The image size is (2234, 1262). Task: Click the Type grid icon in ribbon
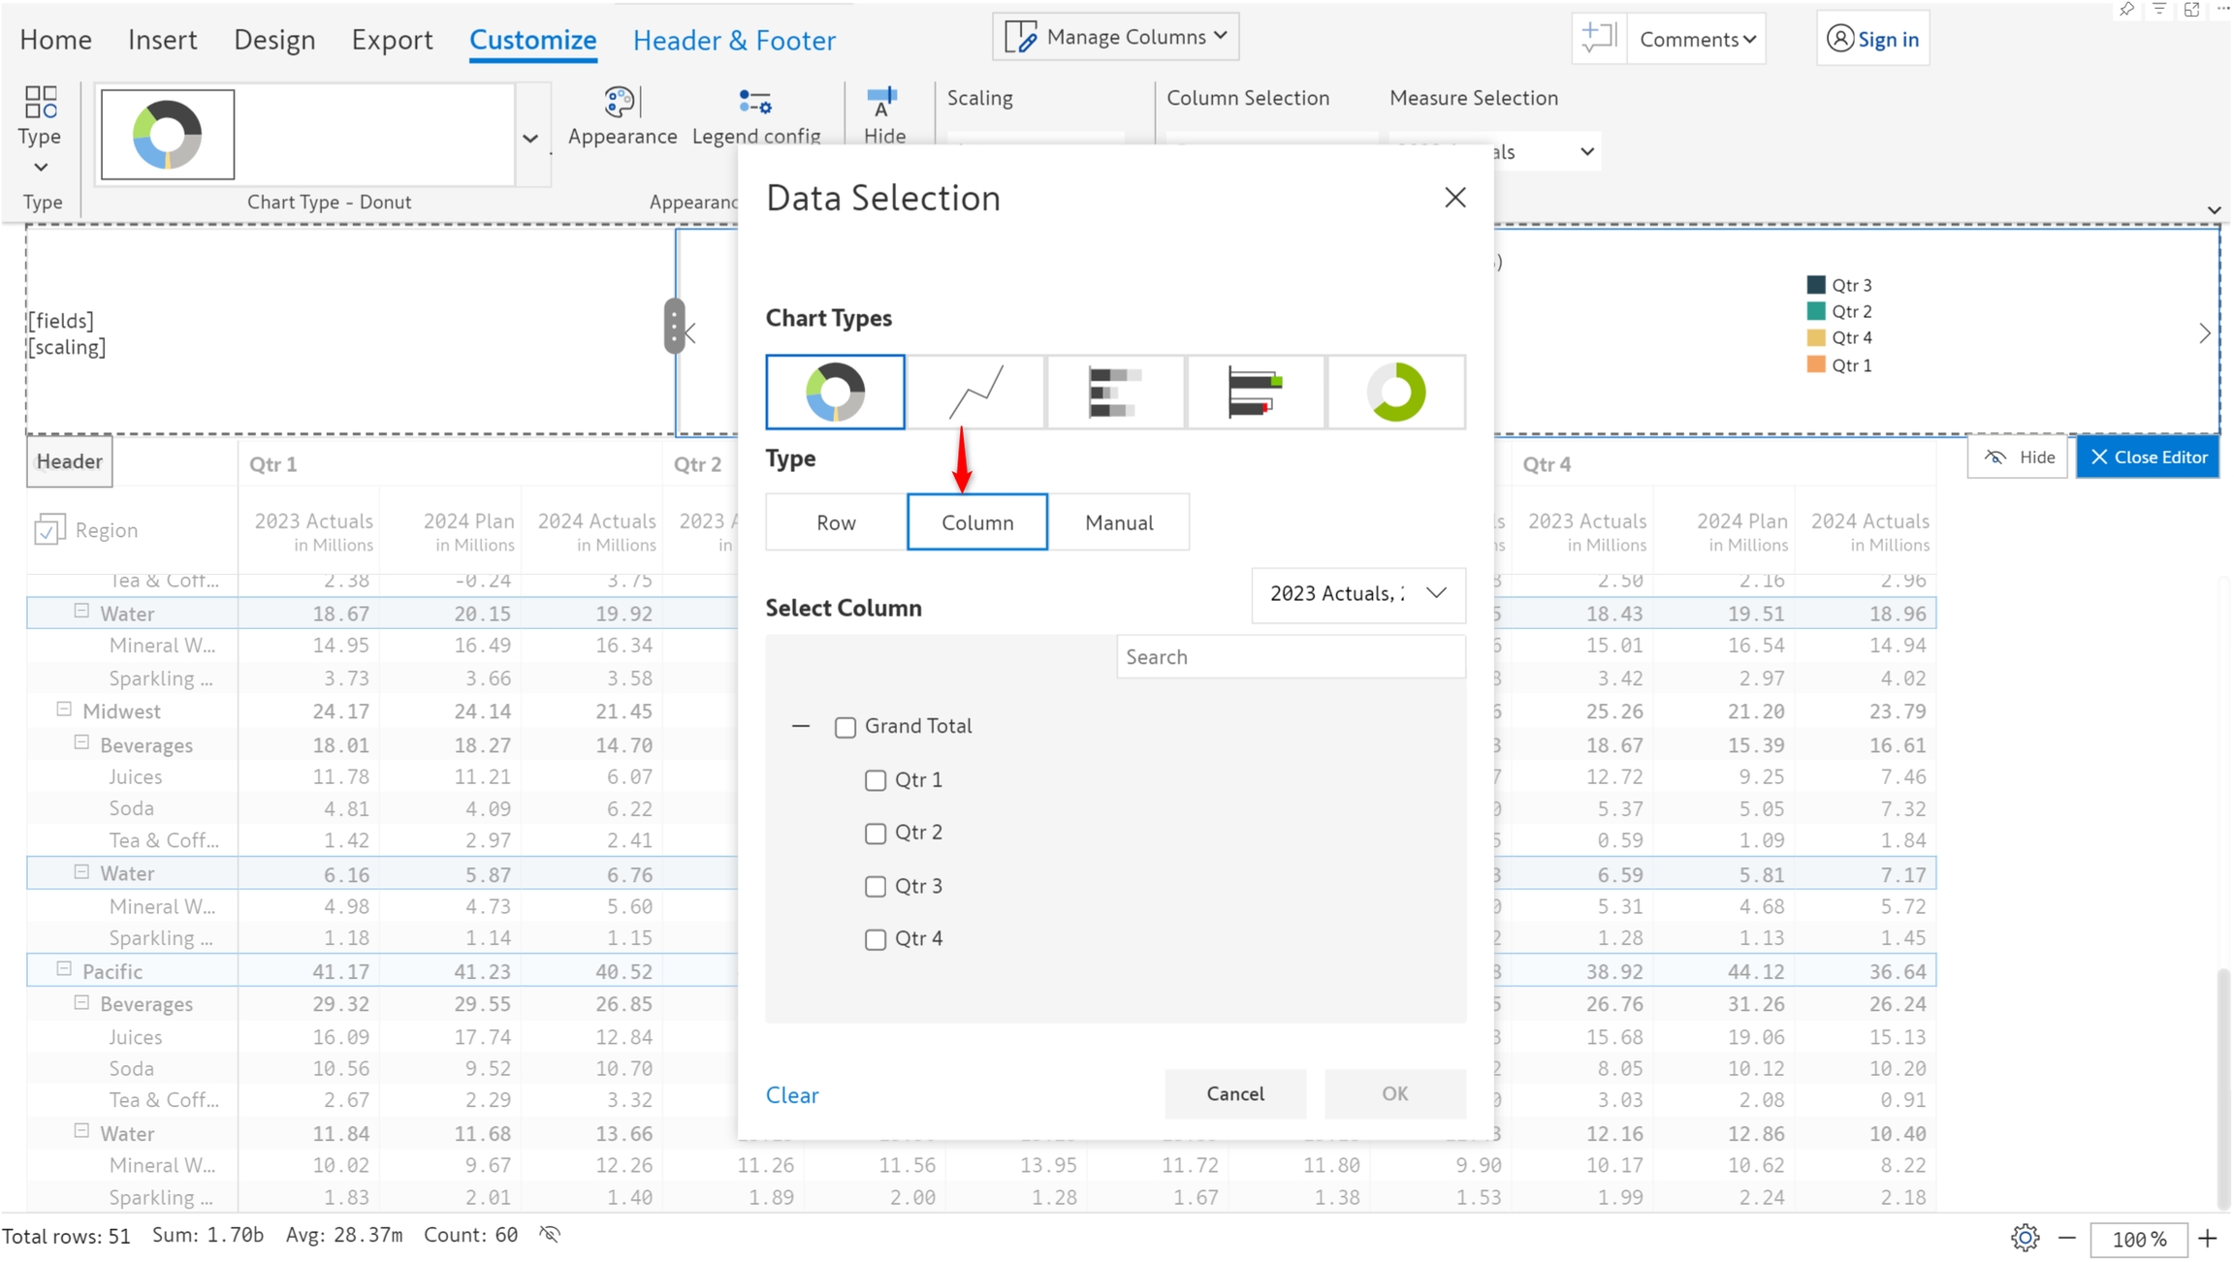pos(40,103)
